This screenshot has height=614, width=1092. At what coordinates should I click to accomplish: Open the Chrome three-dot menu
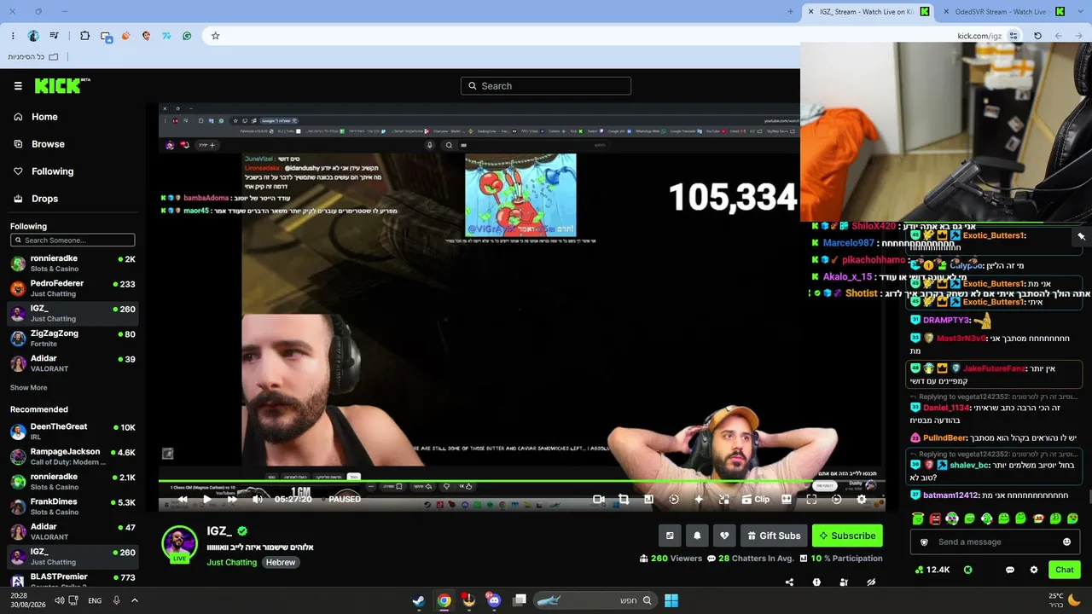pyautogui.click(x=13, y=36)
